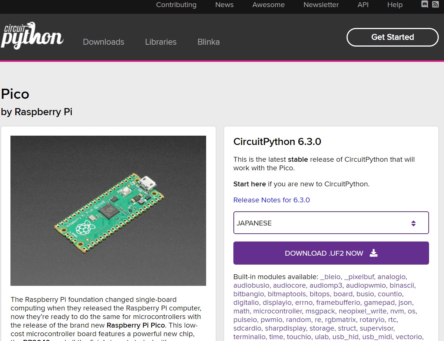Open the Help menu item
The width and height of the screenshot is (444, 341).
[x=395, y=5]
